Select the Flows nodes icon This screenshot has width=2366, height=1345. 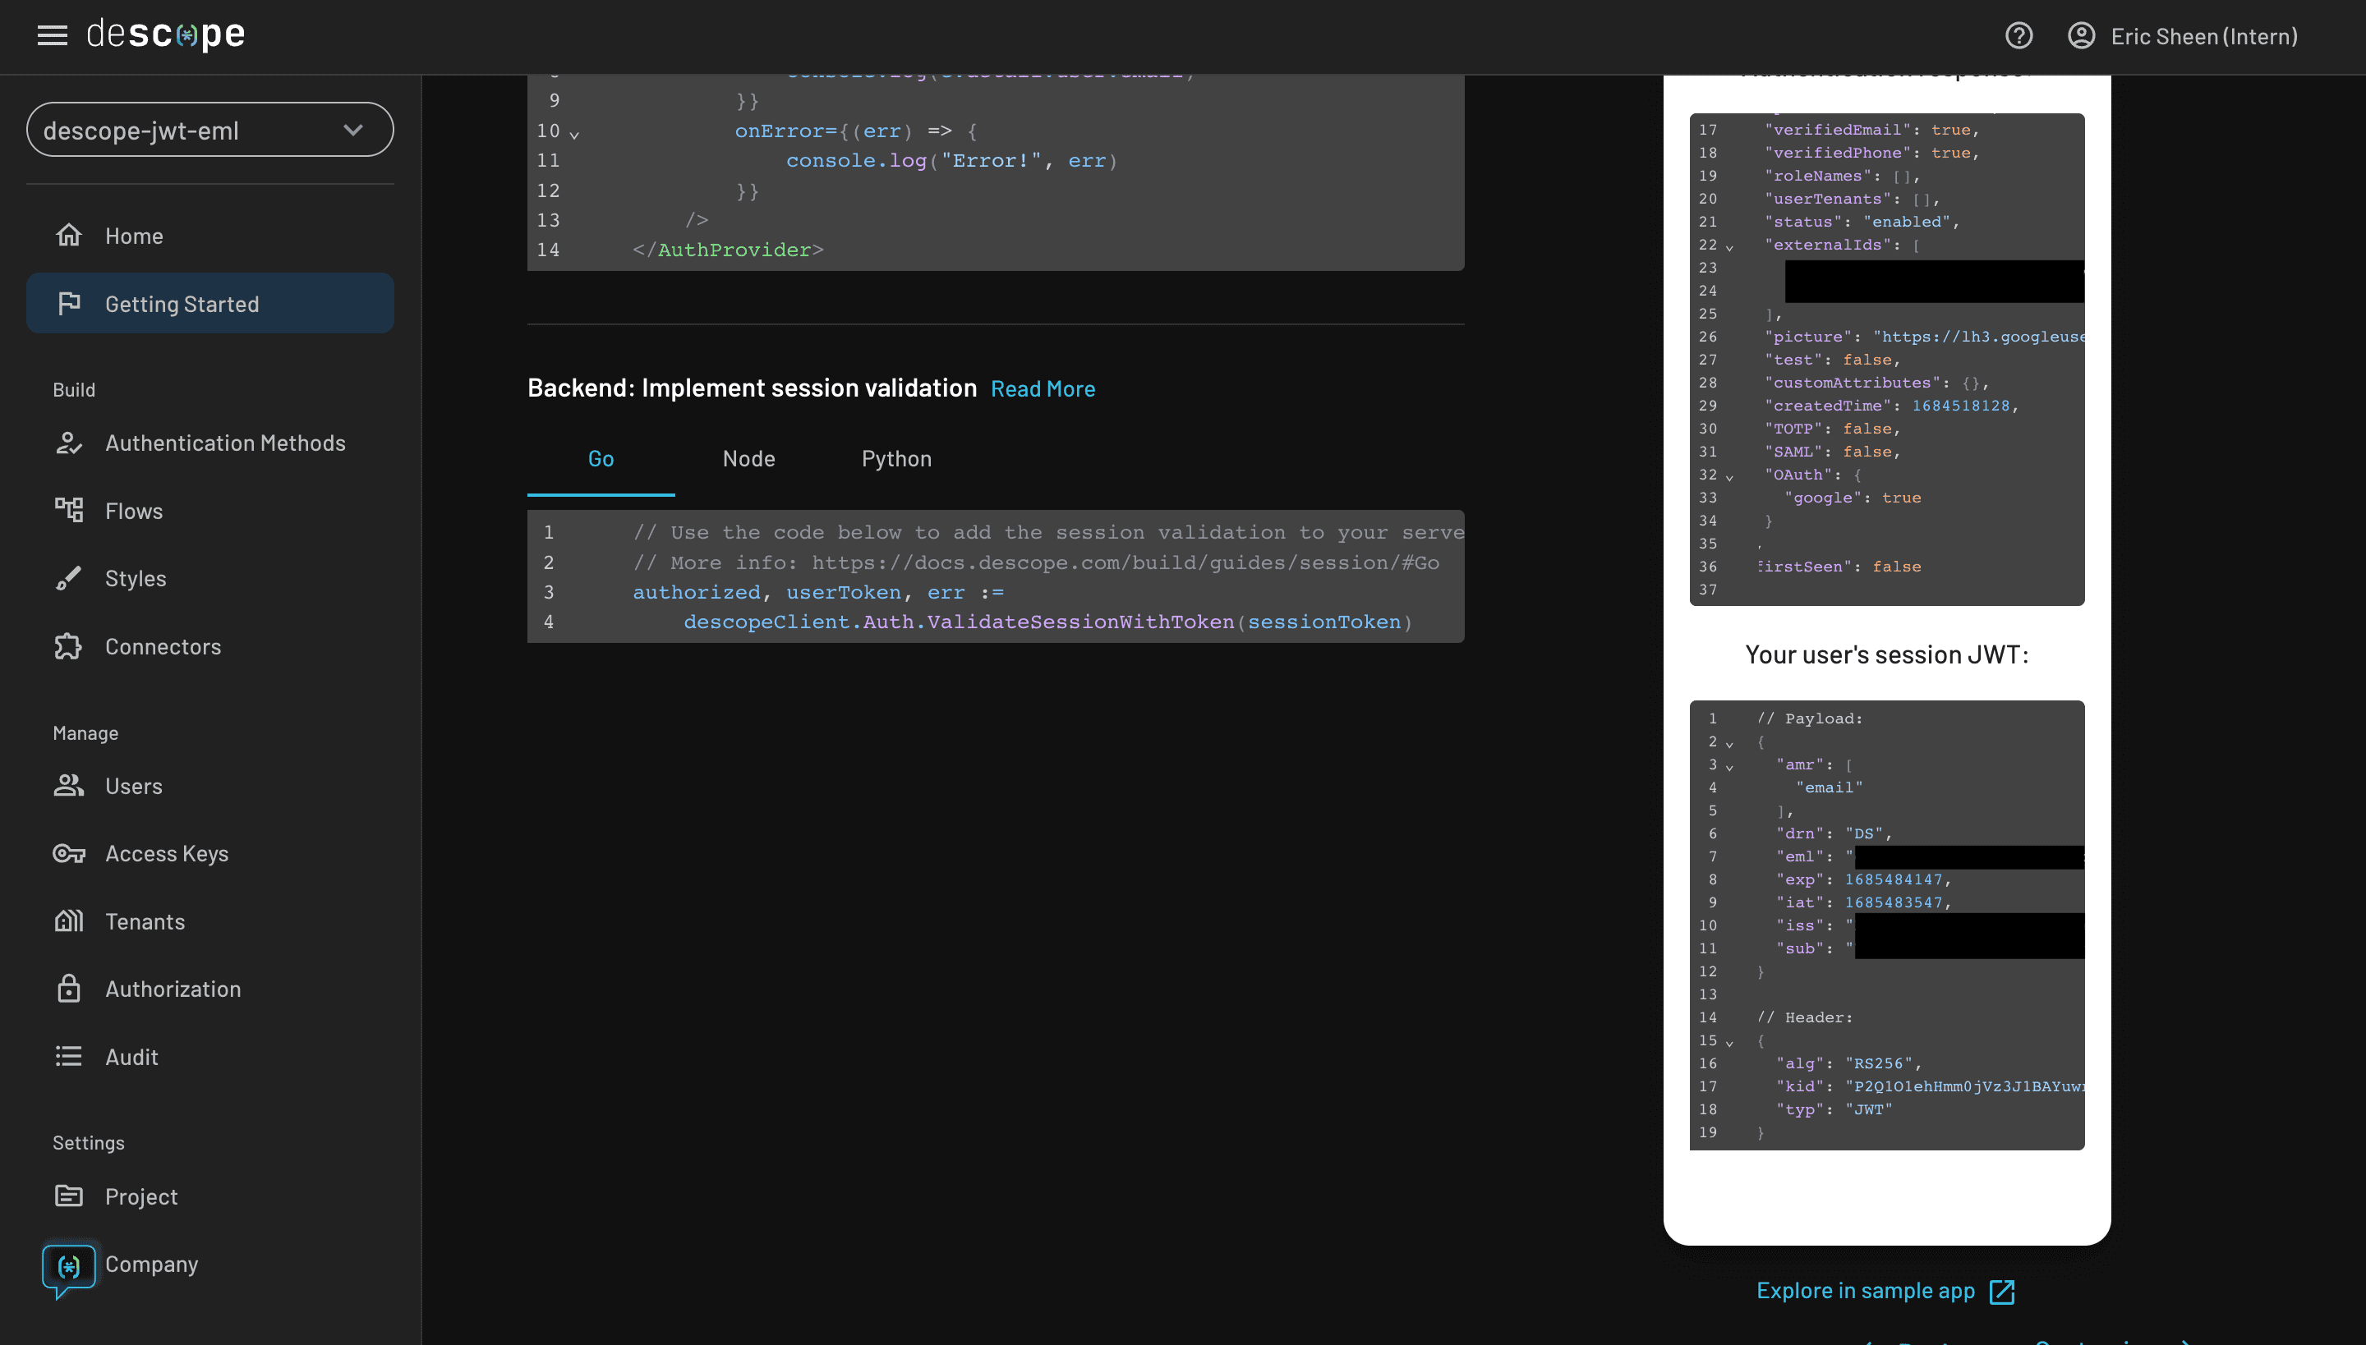71,510
